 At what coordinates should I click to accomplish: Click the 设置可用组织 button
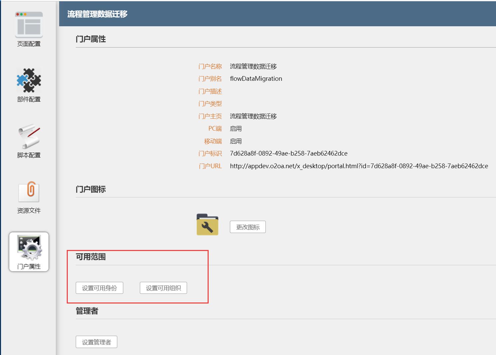(163, 288)
